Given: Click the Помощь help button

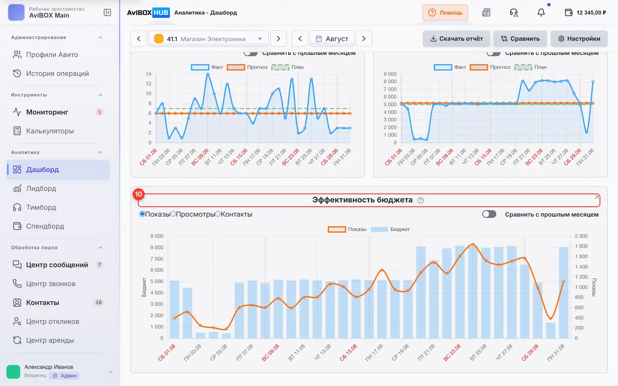Looking at the screenshot, I should (x=445, y=12).
